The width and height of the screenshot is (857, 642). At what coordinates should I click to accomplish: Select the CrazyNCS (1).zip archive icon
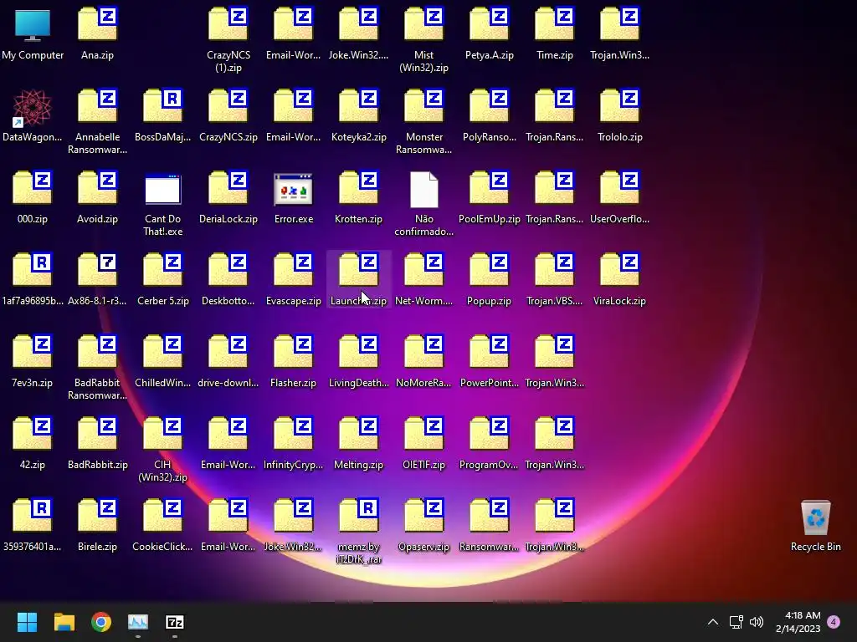[x=228, y=24]
